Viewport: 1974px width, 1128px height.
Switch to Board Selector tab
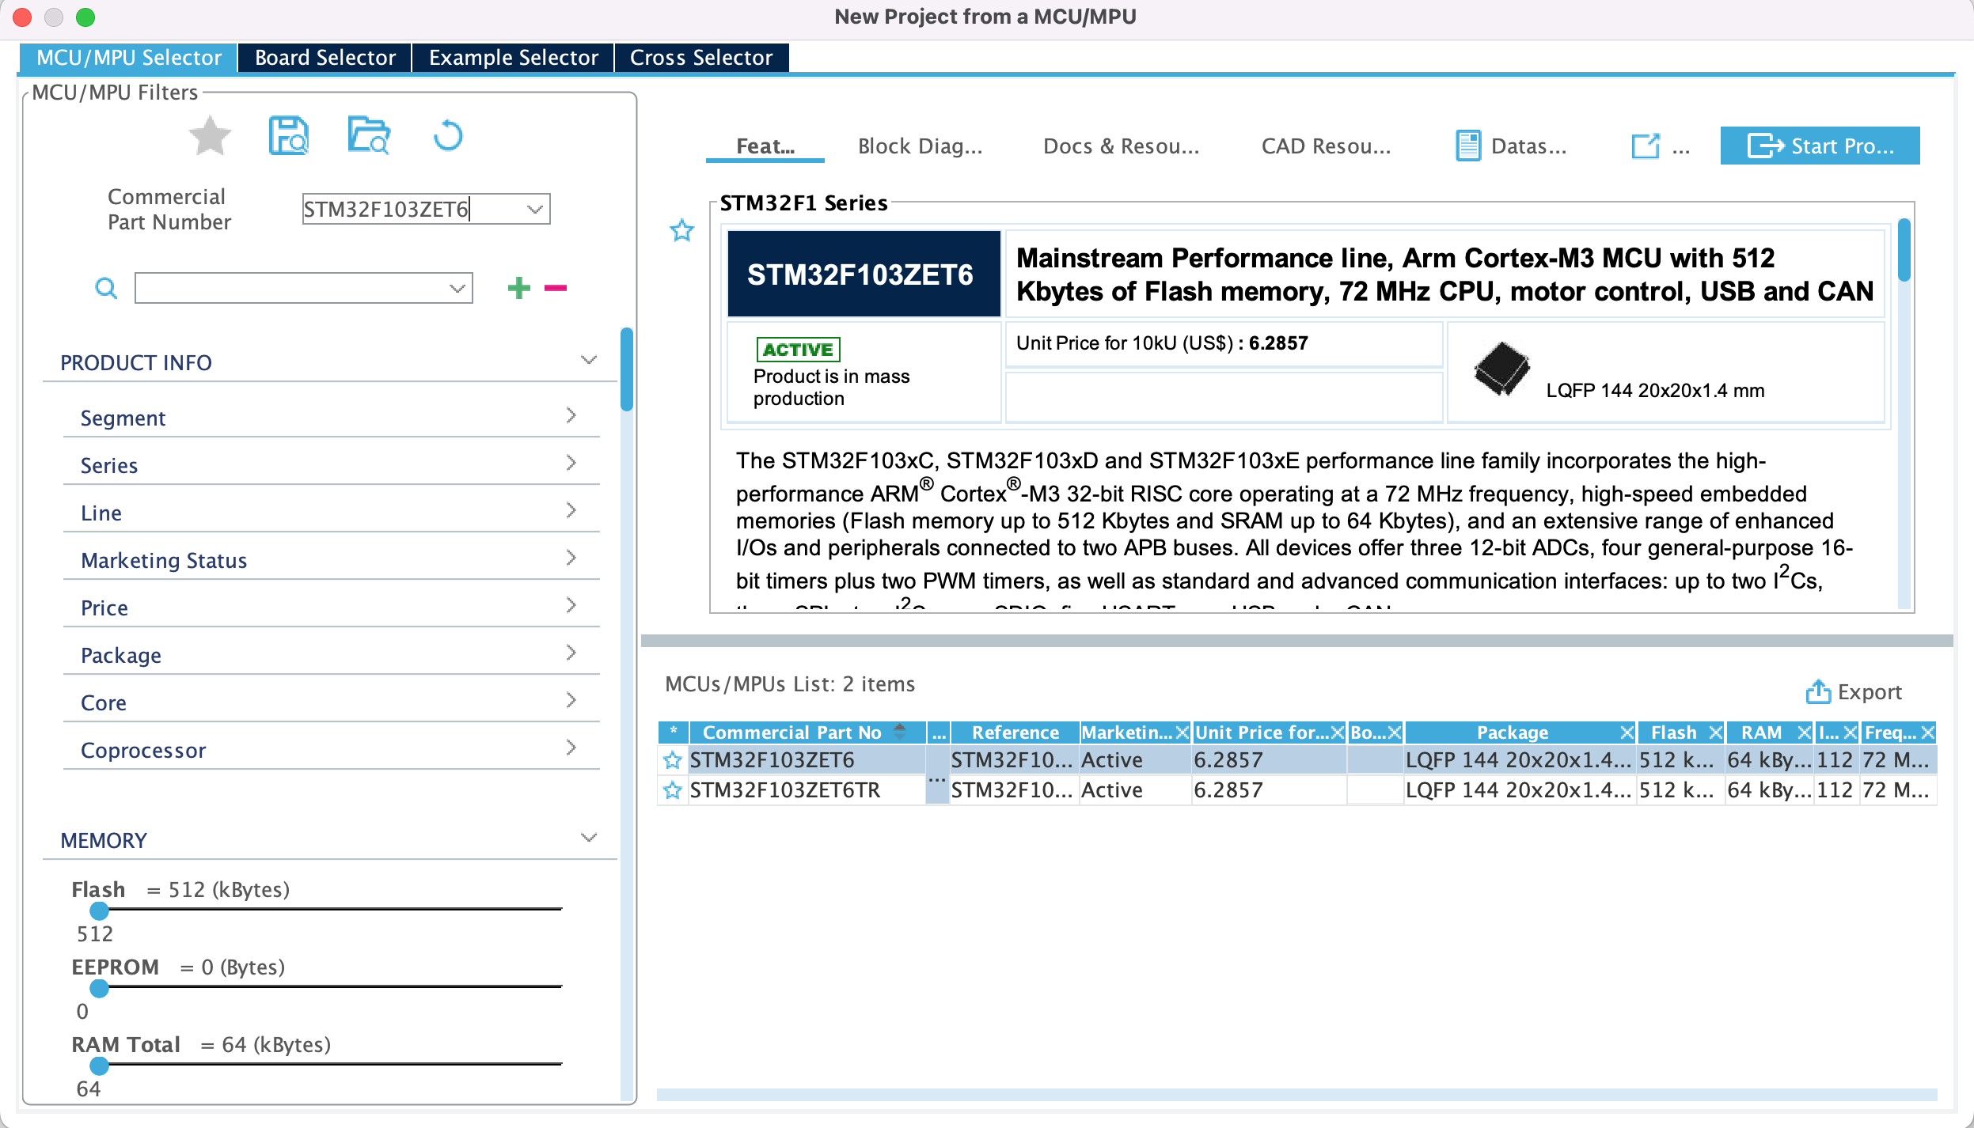(x=325, y=58)
